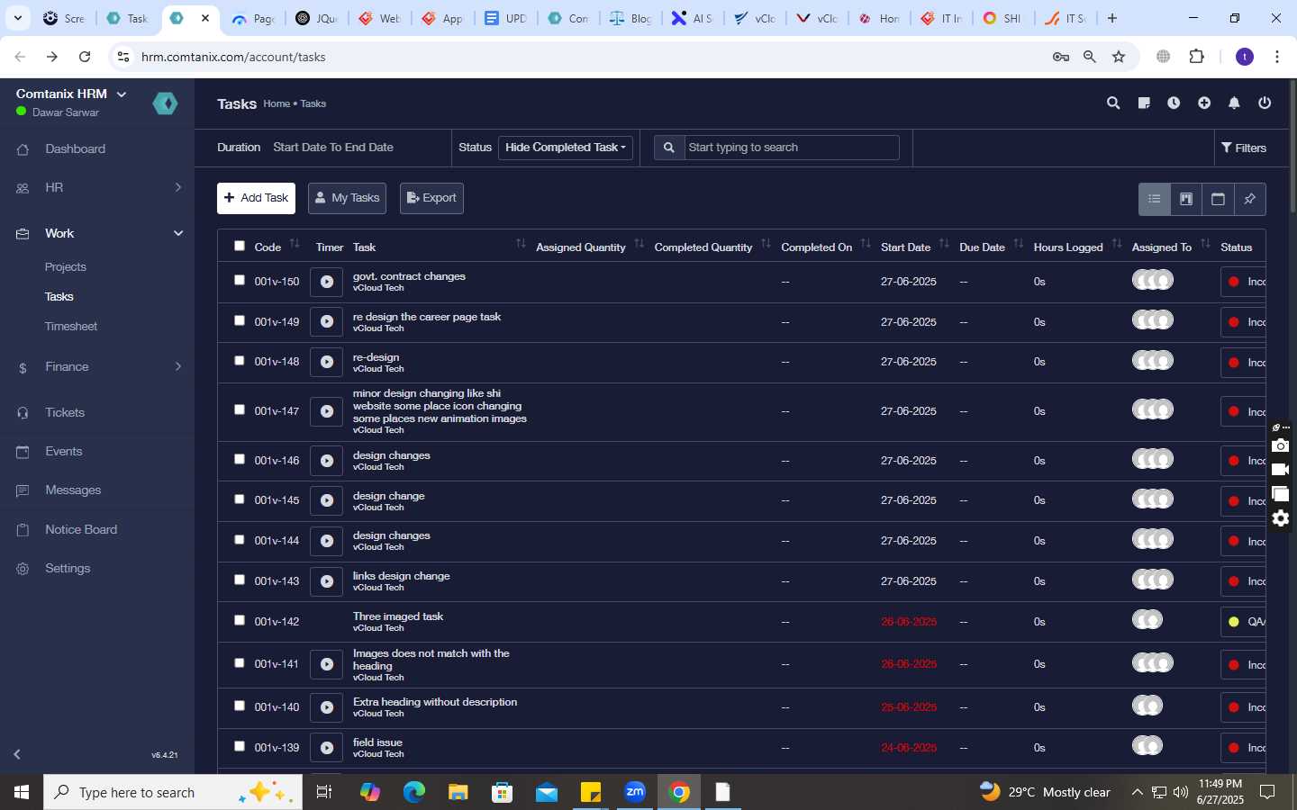Check the box for task 001v-140
This screenshot has width=1297, height=810.
point(240,706)
